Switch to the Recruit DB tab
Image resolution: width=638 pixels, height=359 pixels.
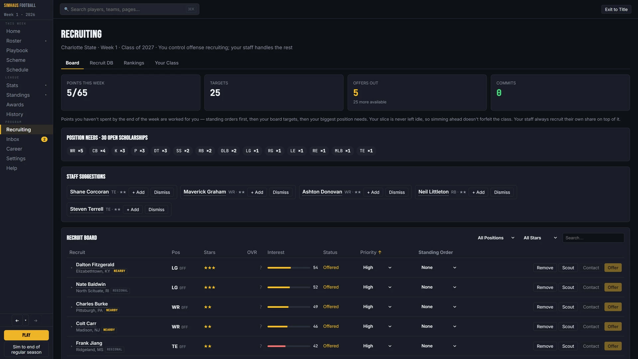tap(101, 63)
